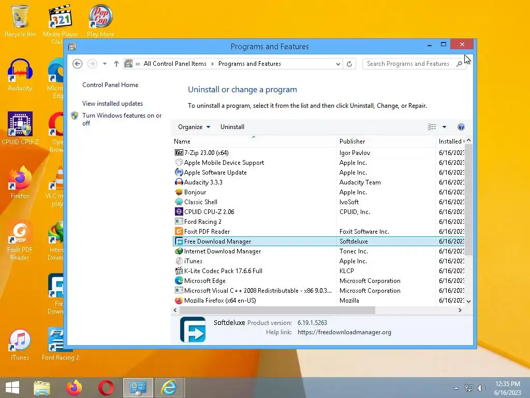This screenshot has height=398, width=530.
Task: Click the Microsoft Edge list icon
Action: pyautogui.click(x=179, y=280)
